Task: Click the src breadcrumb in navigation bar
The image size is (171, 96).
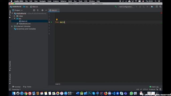Action: [26, 7]
